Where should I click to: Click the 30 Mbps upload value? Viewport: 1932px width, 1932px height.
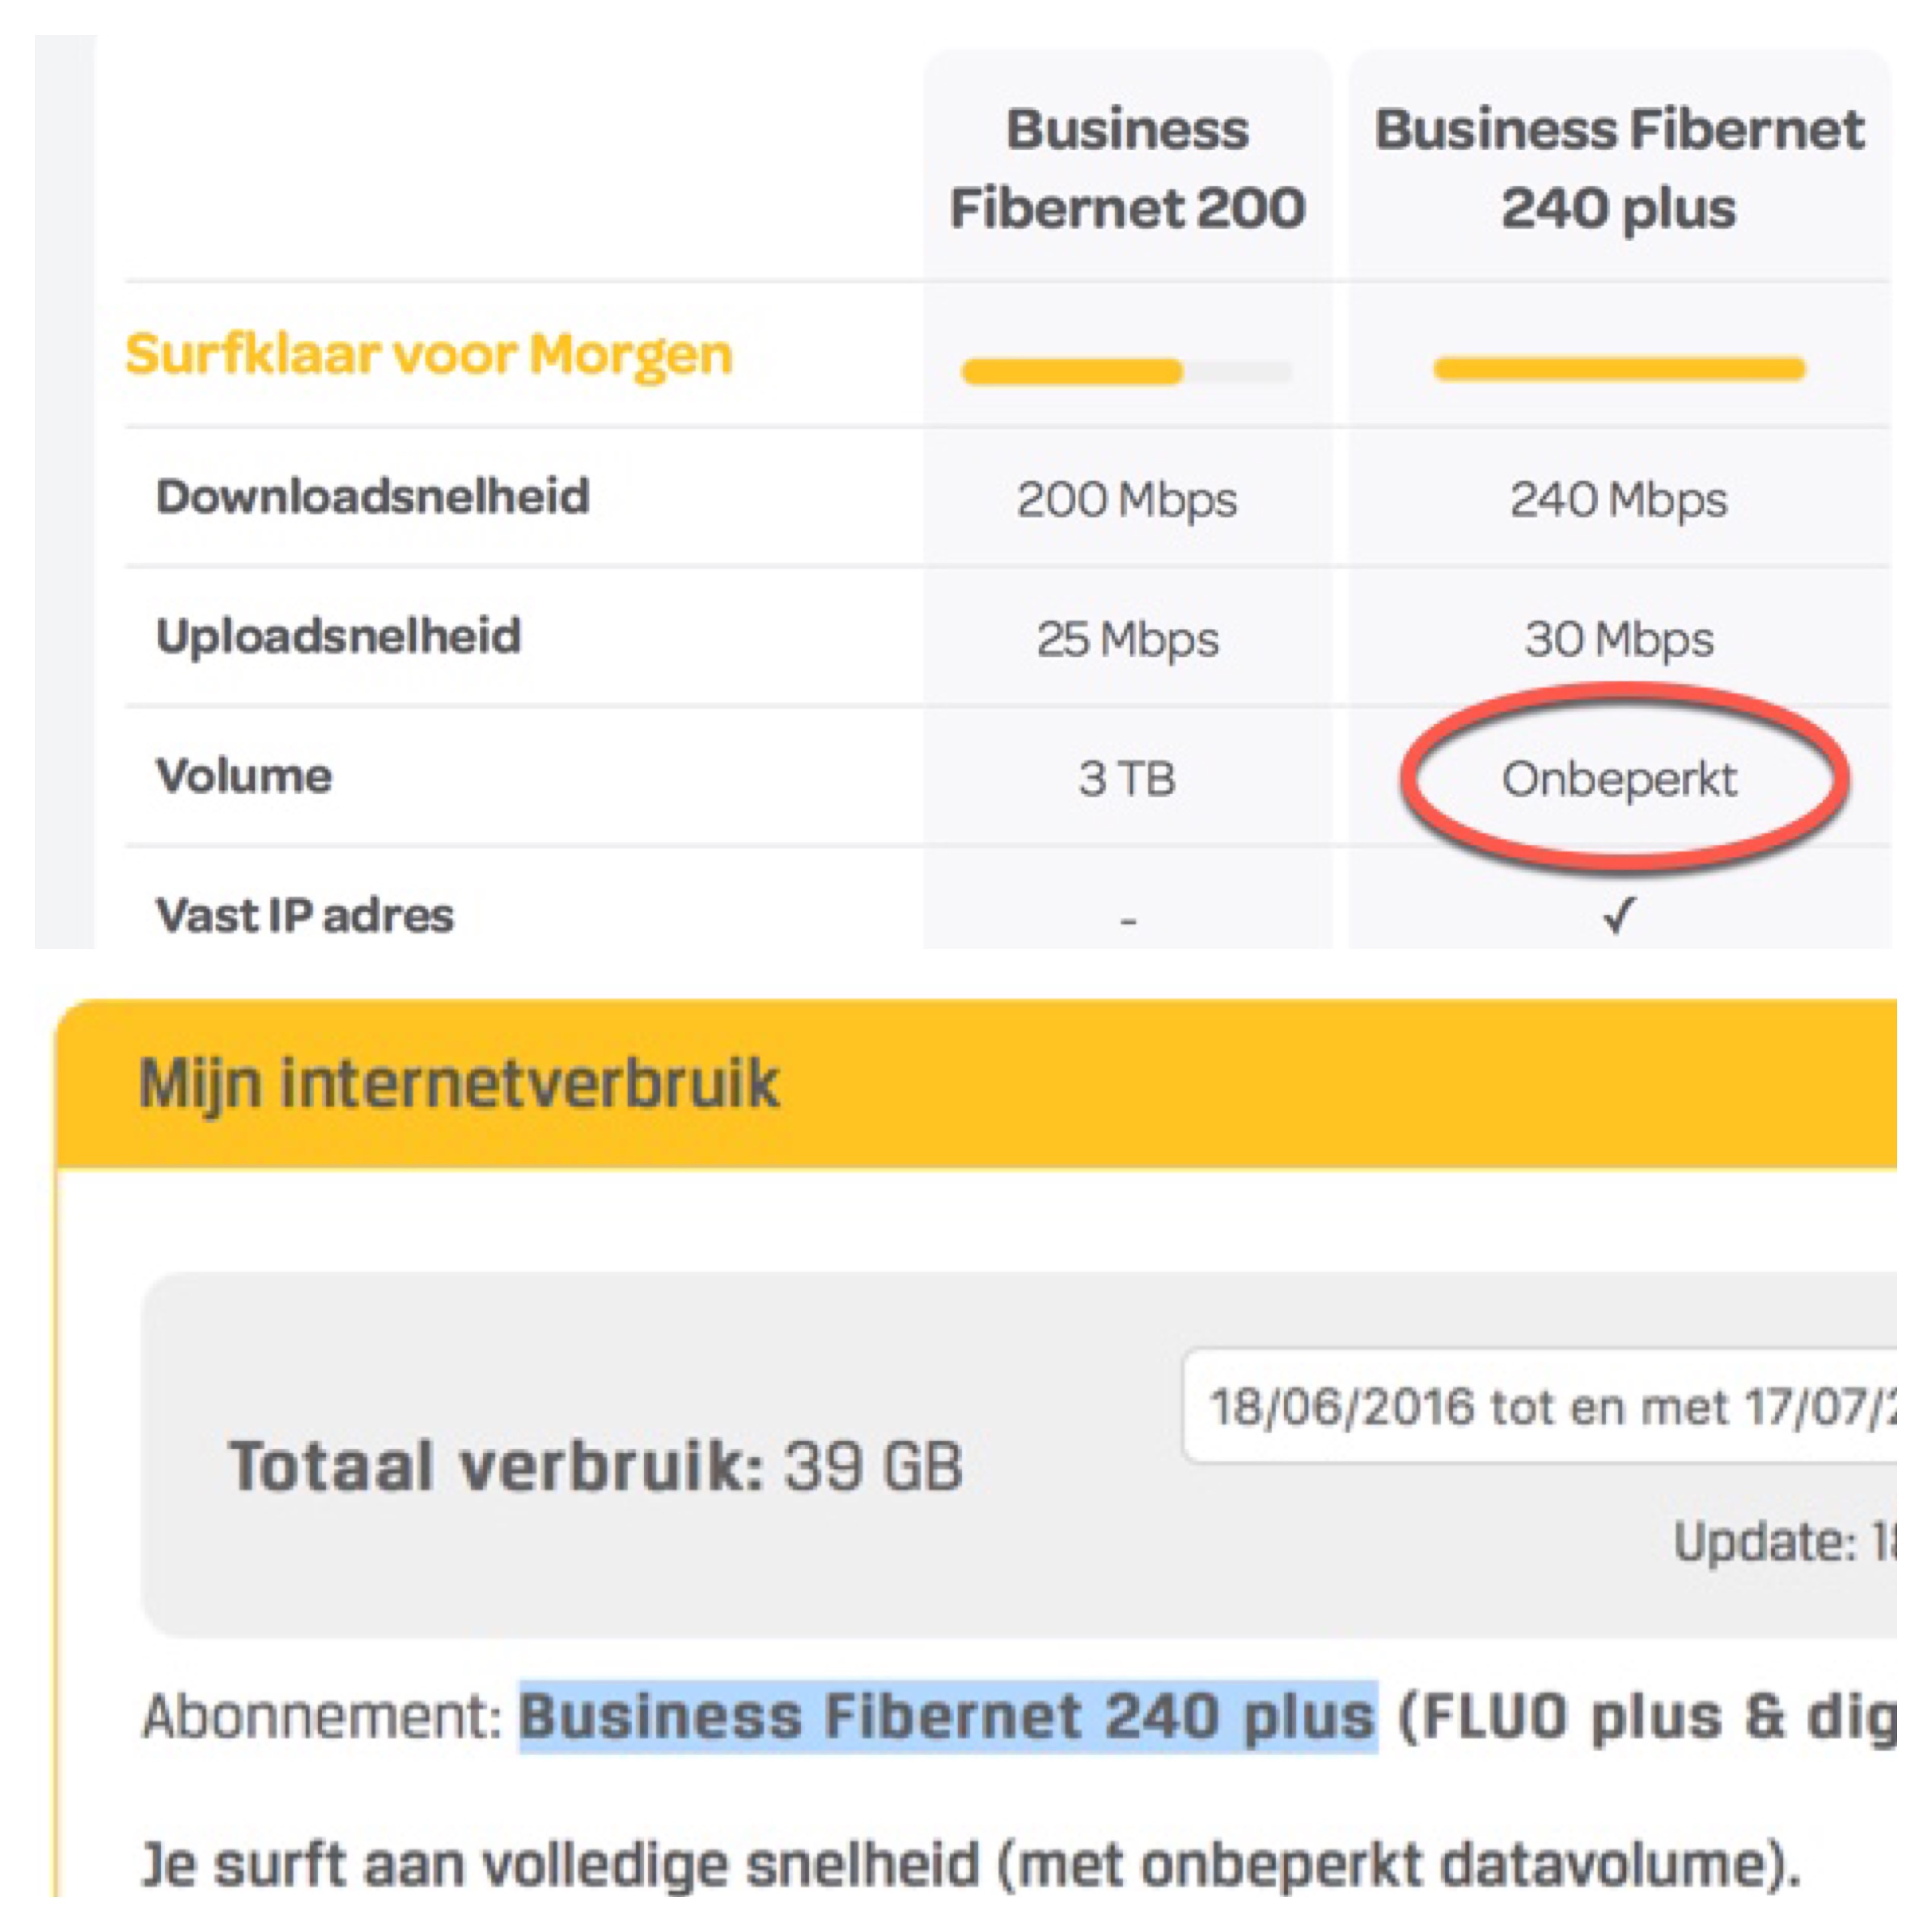tap(1619, 639)
